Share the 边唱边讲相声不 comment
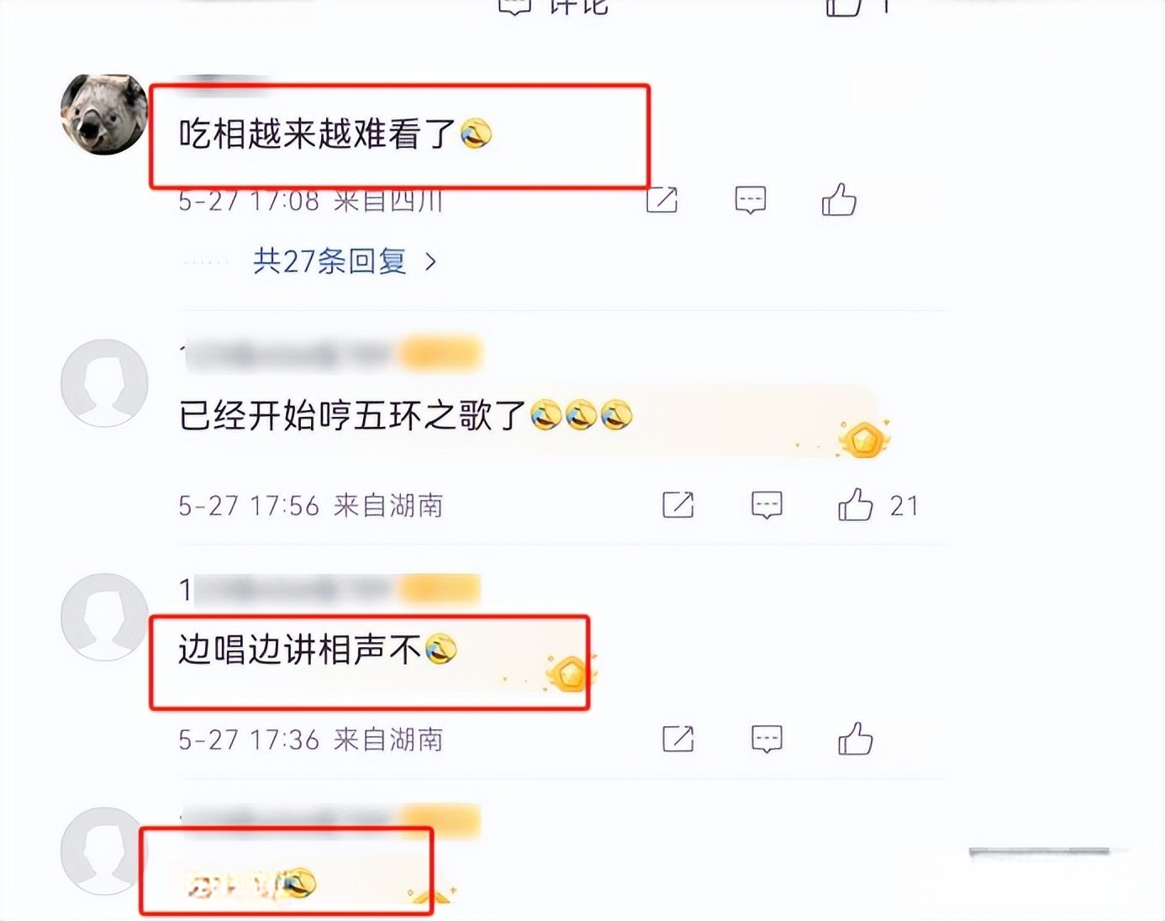The image size is (1165, 921). (x=678, y=739)
